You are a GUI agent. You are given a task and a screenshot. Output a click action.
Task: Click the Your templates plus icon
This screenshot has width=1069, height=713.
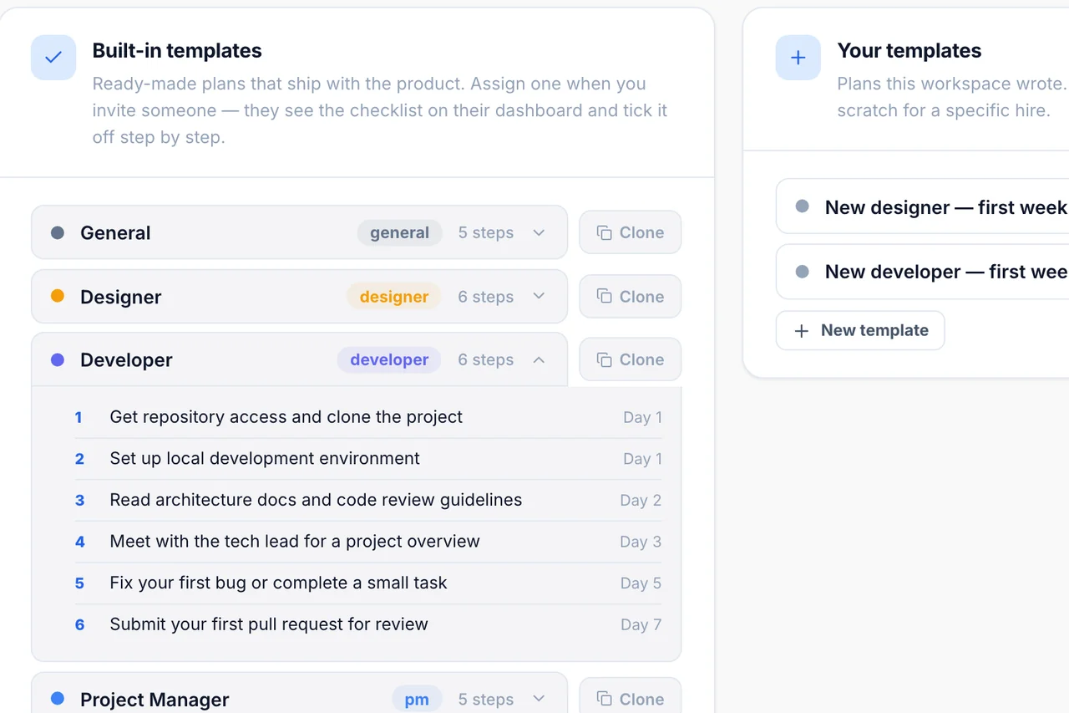(x=798, y=58)
